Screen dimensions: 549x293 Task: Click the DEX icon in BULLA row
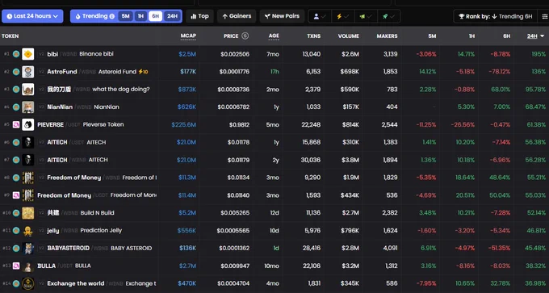pyautogui.click(x=16, y=266)
